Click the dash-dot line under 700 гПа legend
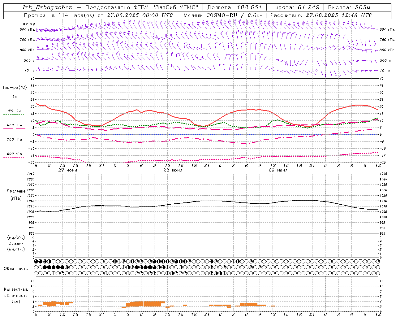This screenshot has width=396, height=317. [14, 143]
